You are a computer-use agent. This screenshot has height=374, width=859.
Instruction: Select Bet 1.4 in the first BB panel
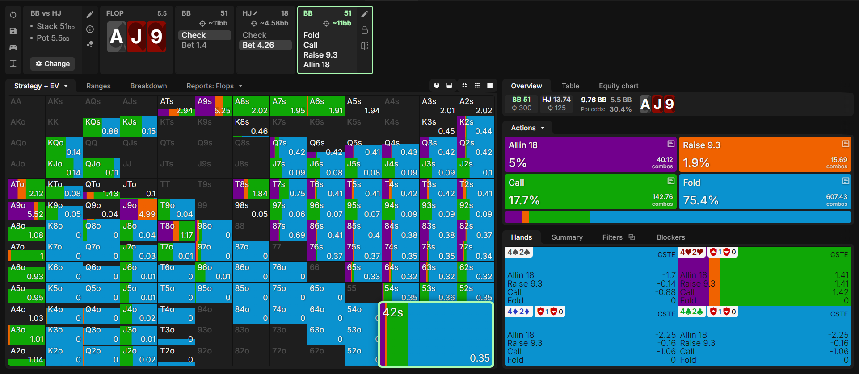205,45
